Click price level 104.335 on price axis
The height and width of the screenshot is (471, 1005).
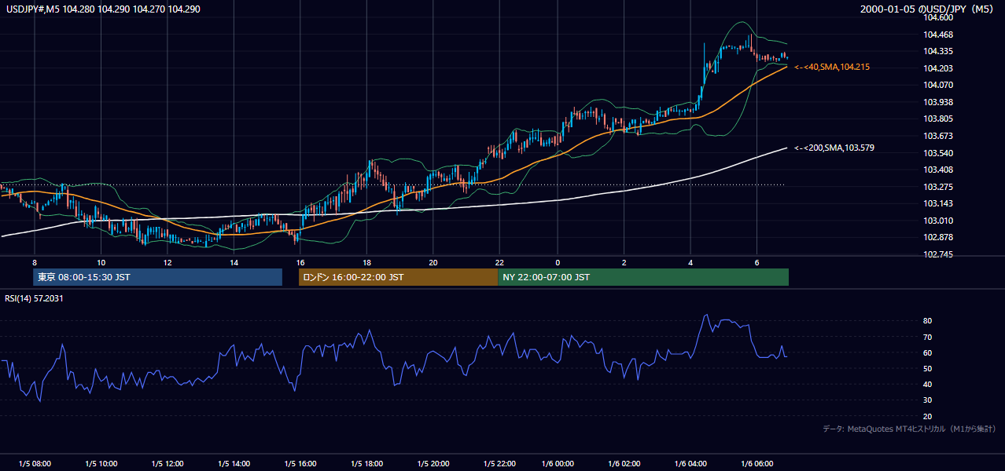click(940, 51)
